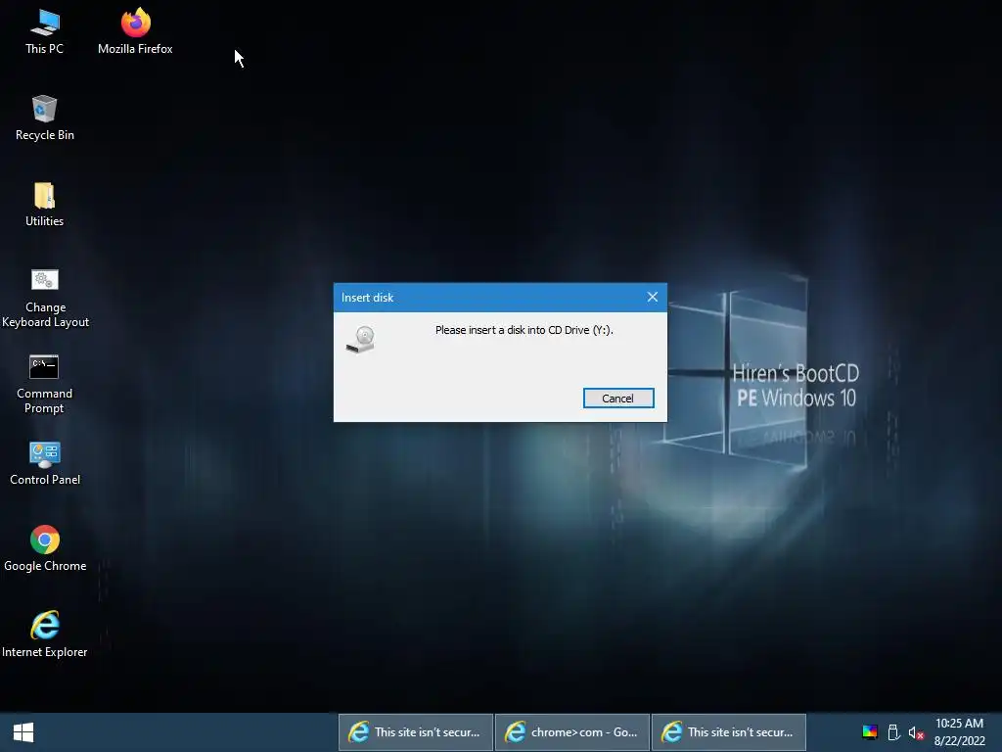Open the Recycle Bin

[45, 118]
